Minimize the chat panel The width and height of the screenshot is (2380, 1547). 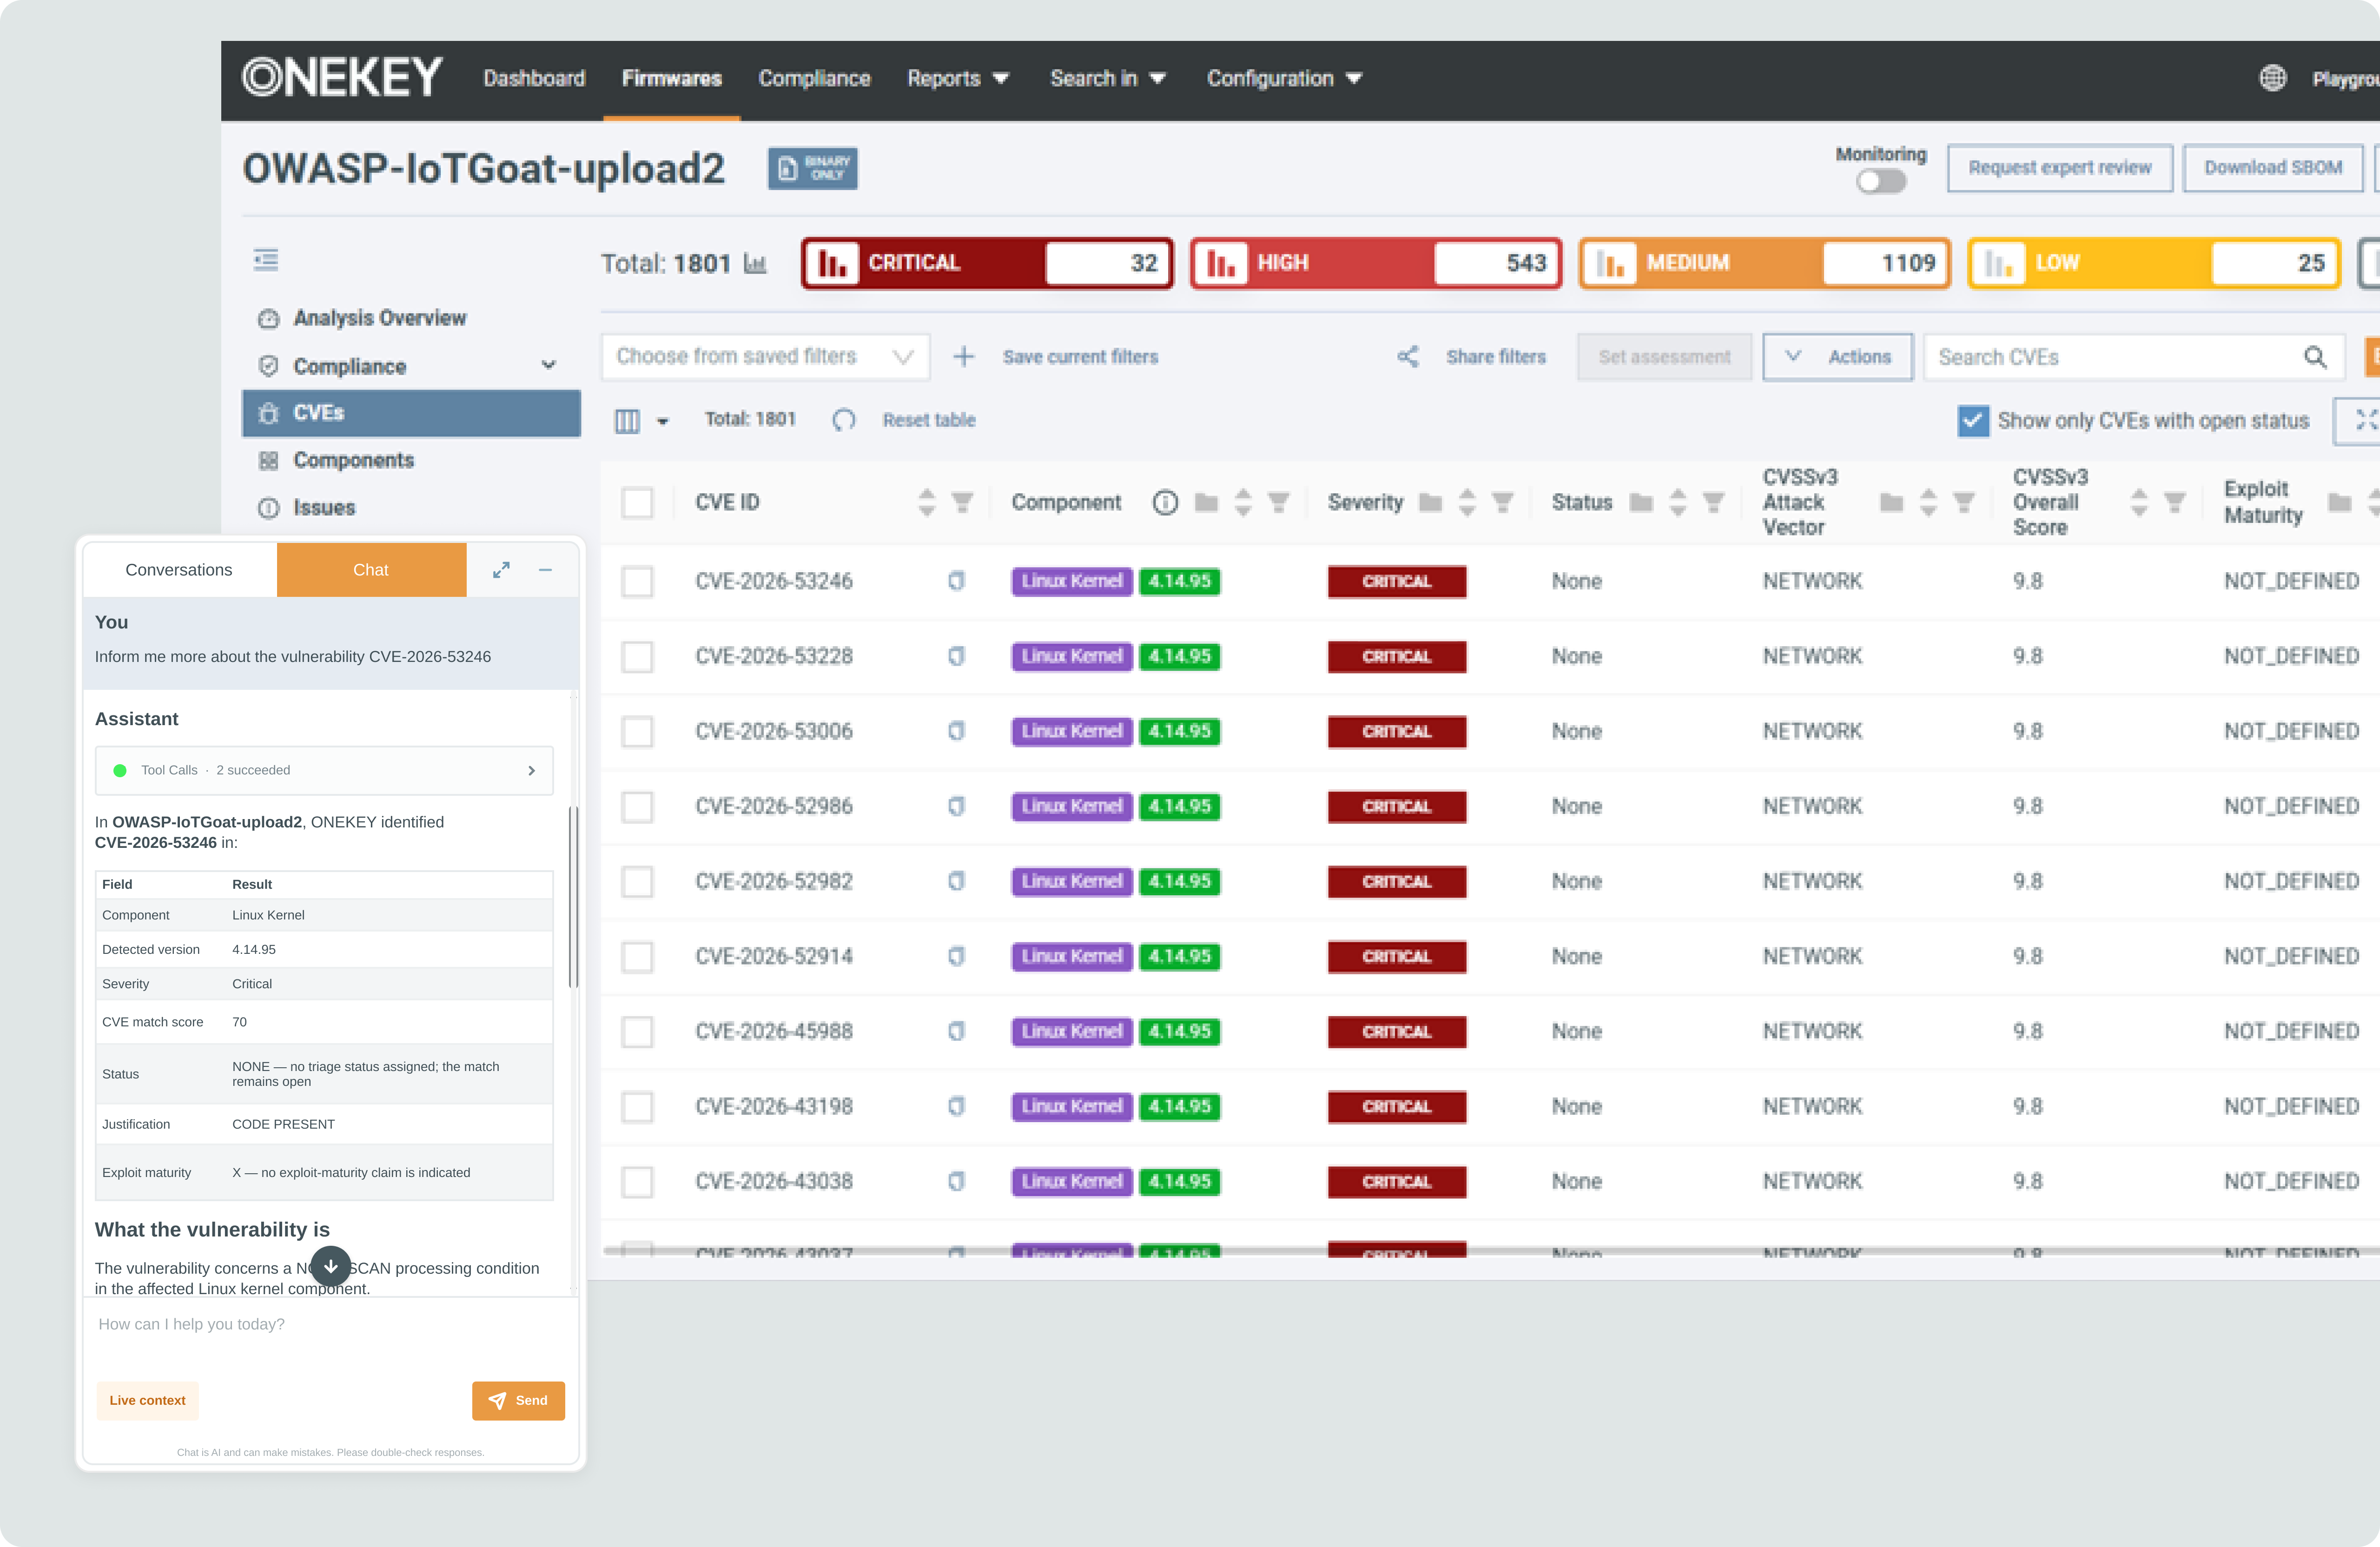pos(545,570)
